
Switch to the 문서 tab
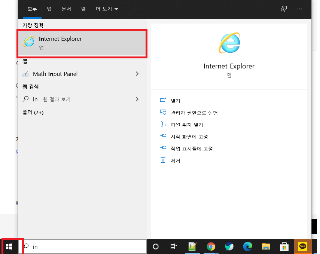click(x=66, y=9)
